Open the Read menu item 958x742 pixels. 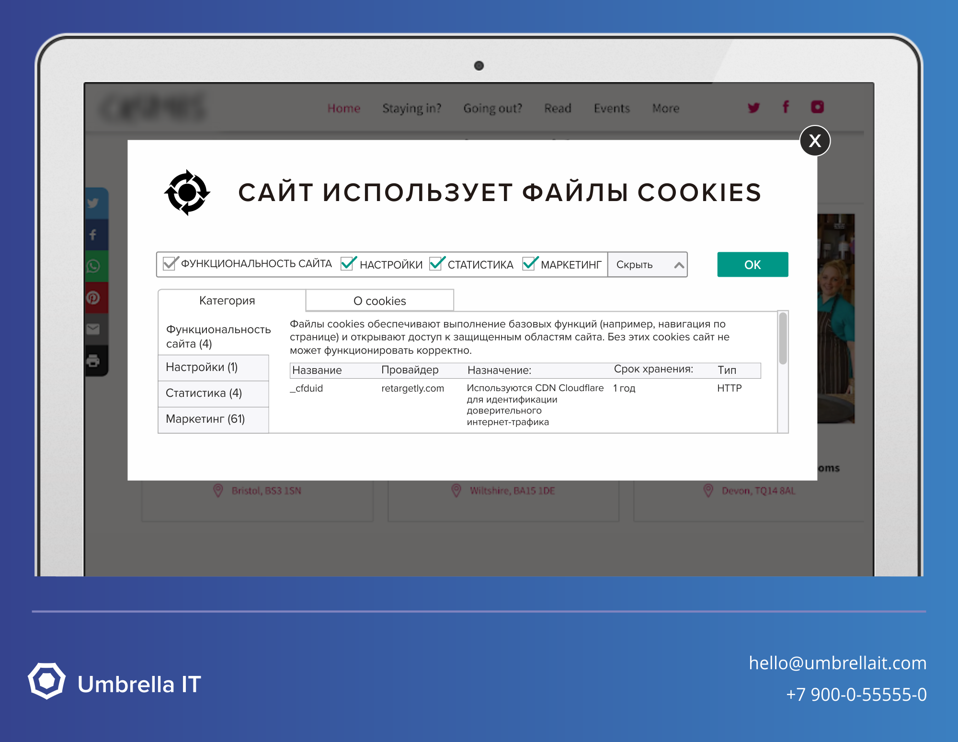point(558,108)
